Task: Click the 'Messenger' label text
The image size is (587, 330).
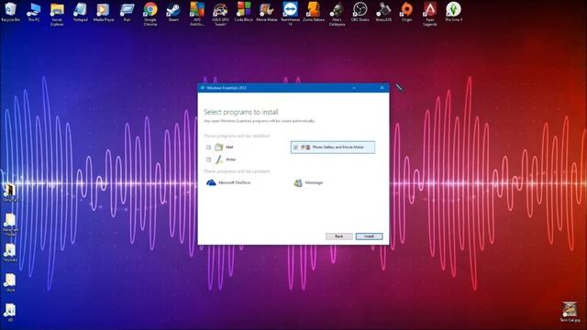Action: (x=314, y=182)
